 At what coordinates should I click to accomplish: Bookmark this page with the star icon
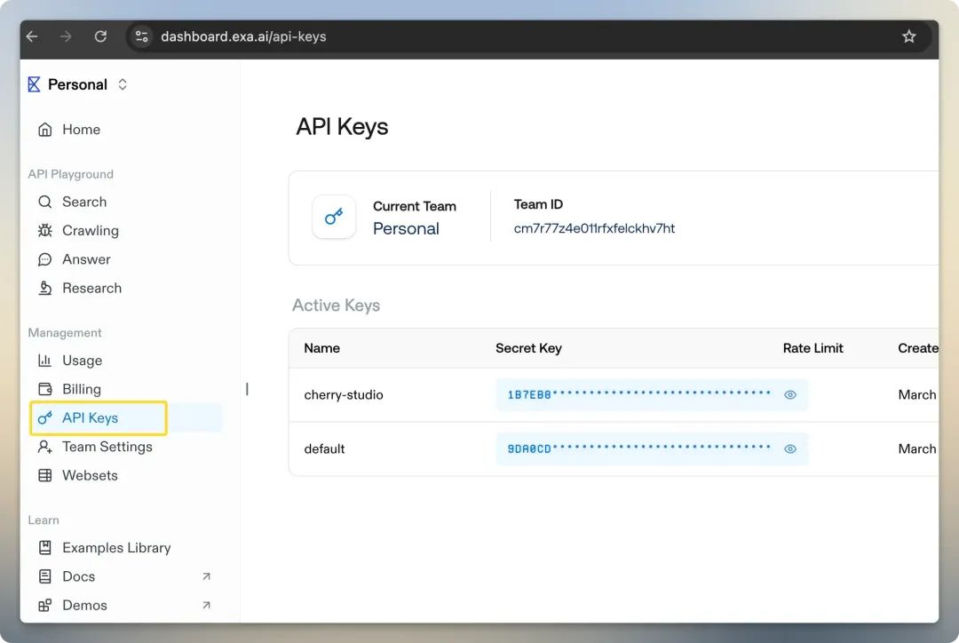[909, 36]
